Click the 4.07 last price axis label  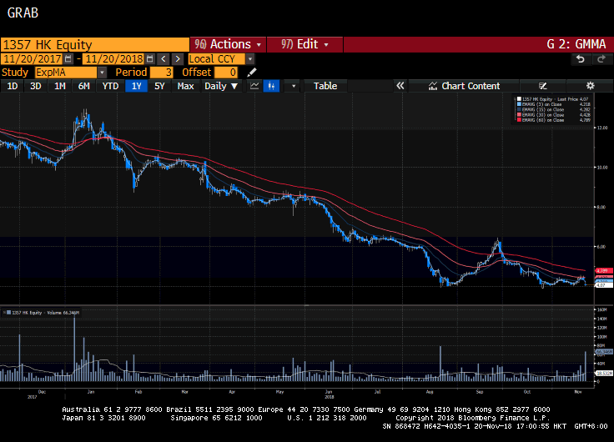603,285
